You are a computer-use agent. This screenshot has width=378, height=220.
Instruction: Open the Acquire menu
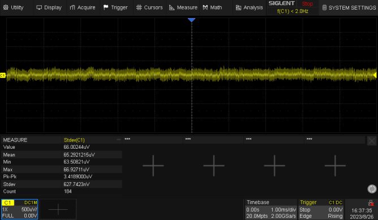point(83,7)
